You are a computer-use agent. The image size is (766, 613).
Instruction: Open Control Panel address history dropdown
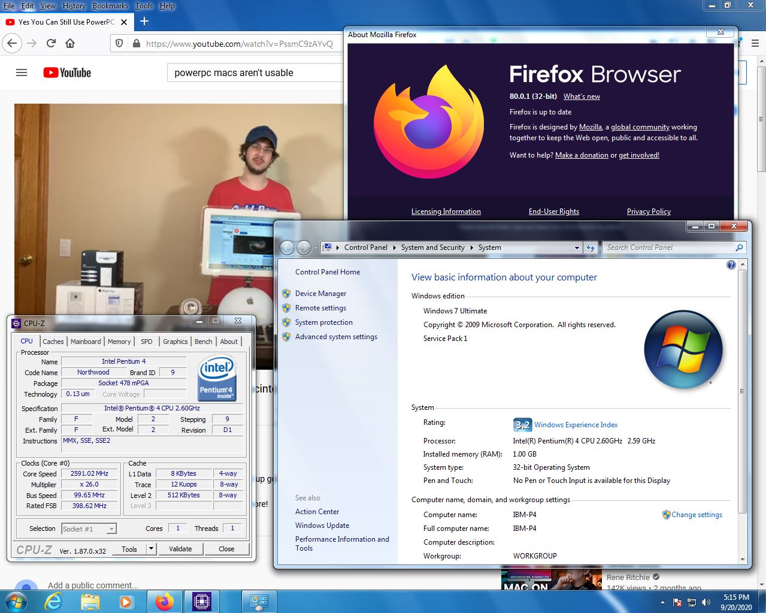[577, 247]
